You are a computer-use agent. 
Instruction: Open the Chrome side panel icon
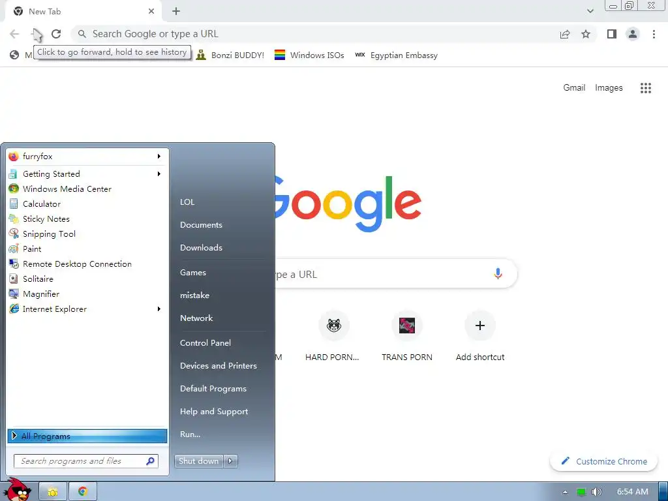tap(612, 34)
